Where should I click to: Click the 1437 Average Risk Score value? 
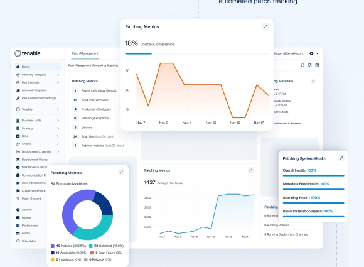150,182
